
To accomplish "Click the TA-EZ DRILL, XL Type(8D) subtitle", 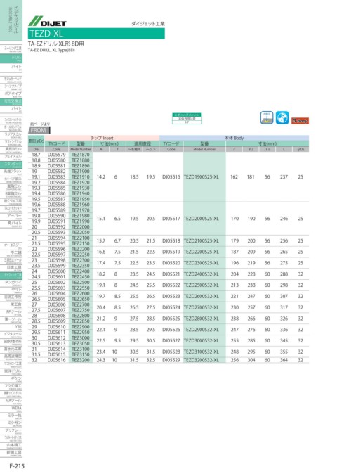I will click(51, 50).
